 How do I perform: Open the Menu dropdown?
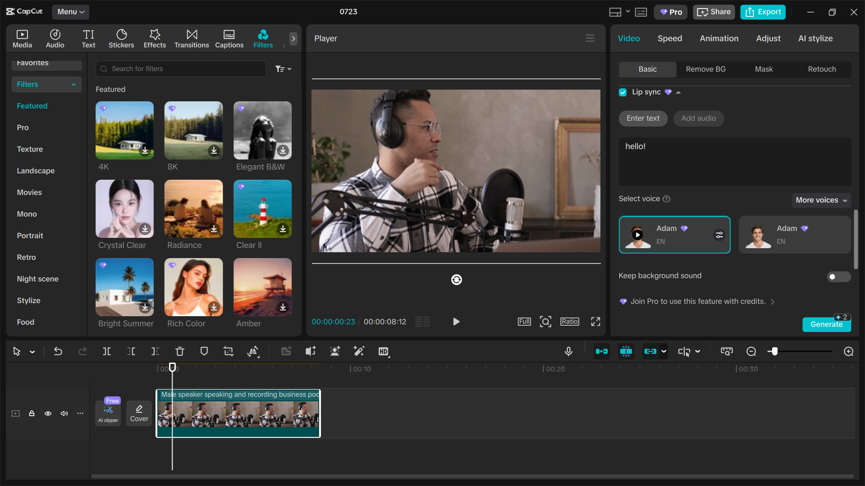(70, 12)
